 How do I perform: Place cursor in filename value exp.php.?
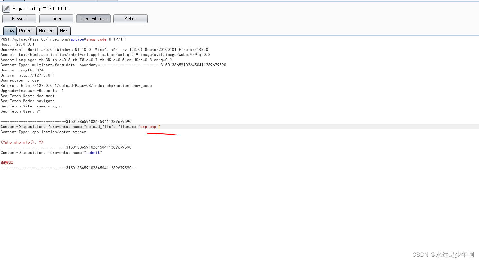[149, 127]
